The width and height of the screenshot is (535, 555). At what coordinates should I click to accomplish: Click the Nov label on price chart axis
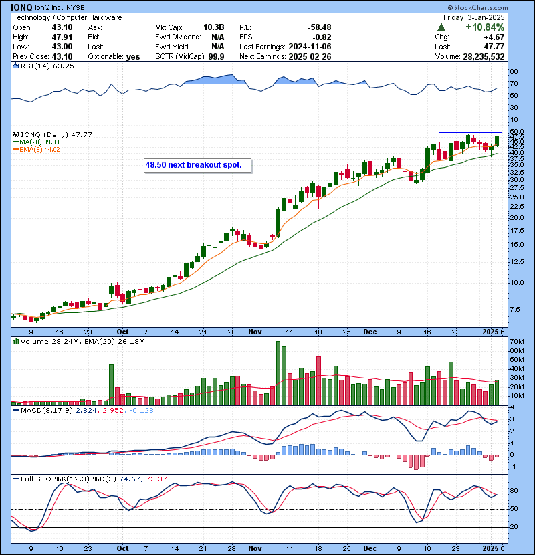255,332
